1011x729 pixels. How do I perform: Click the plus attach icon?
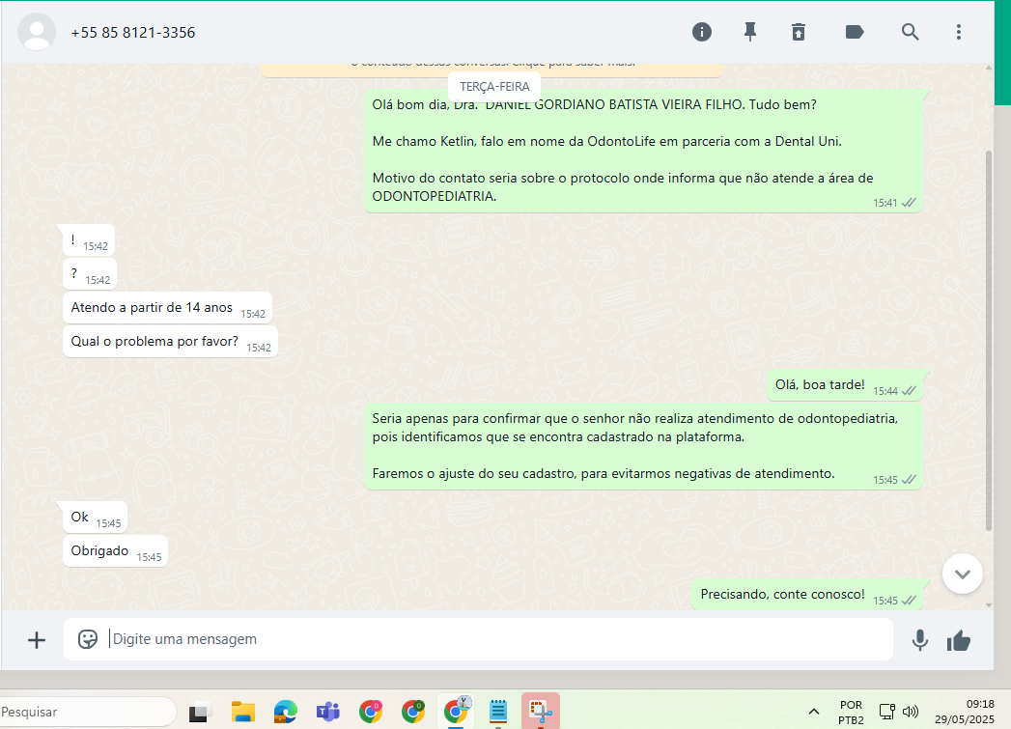(x=37, y=640)
